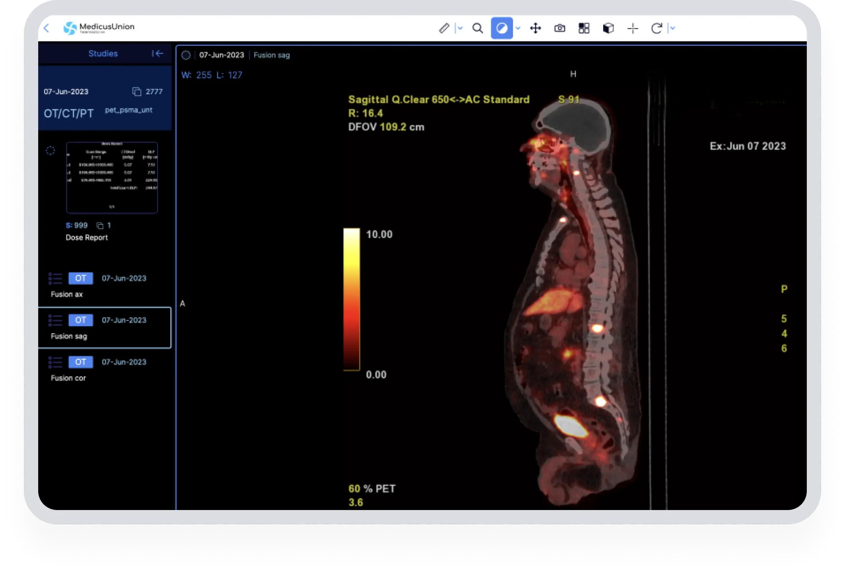Open the 3D cube view
845x572 pixels.
click(608, 28)
